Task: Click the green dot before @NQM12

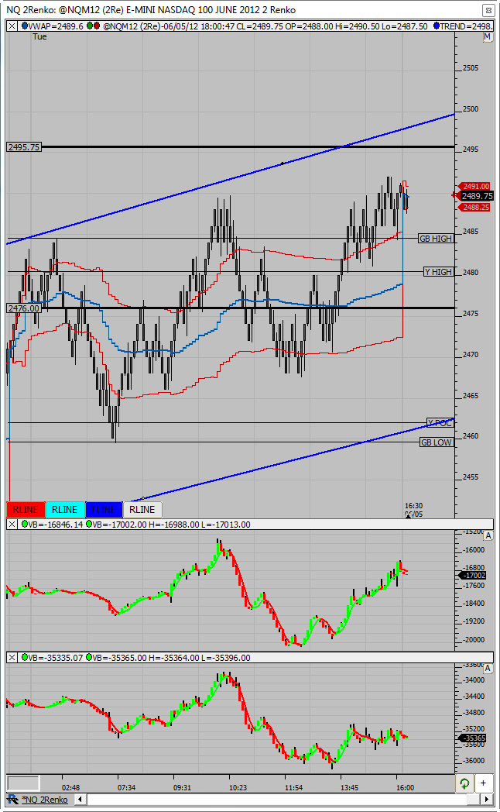Action: pyautogui.click(x=90, y=26)
